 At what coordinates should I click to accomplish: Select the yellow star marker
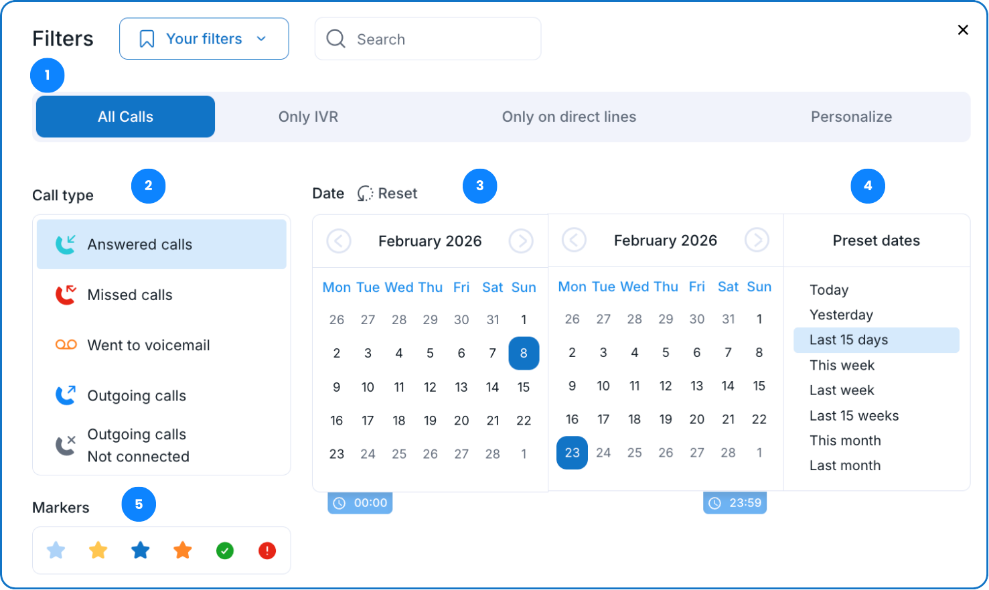point(98,550)
